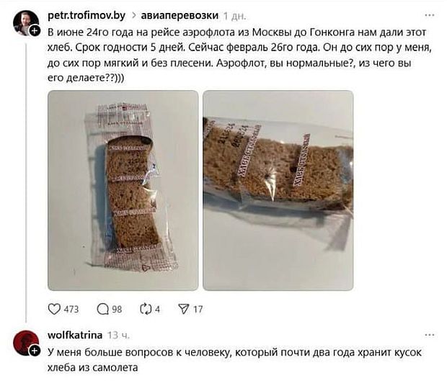This screenshot has width=447, height=381.
Task: Open the wolfkatrina username link
Action: pos(75,335)
